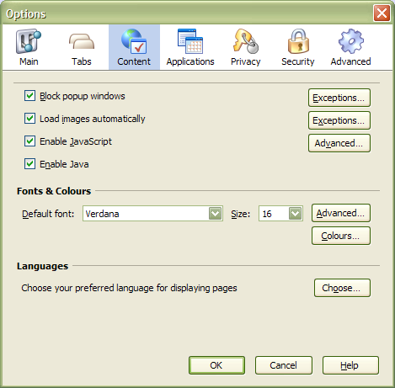The image size is (395, 388).
Task: Expand the Default font dropdown arrow
Action: coord(216,214)
